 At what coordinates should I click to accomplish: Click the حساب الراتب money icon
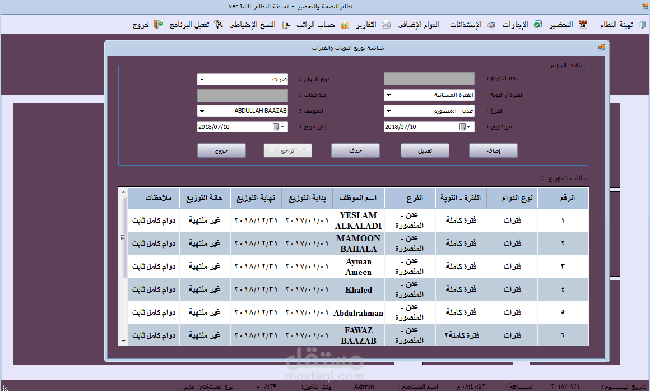pyautogui.click(x=345, y=25)
